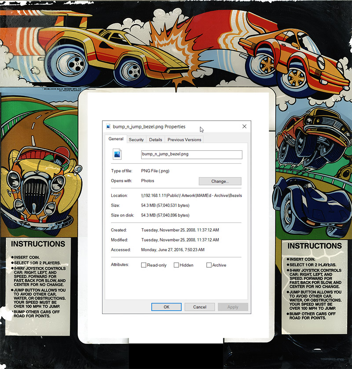
Task: Enable the Read-only attribute checkbox
Action: pos(143,265)
